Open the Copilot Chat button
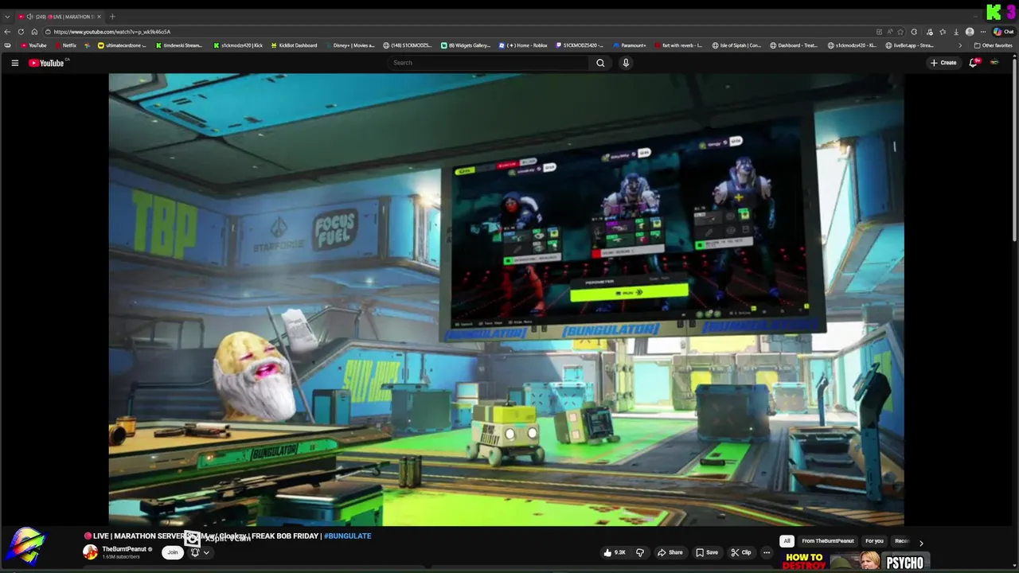Viewport: 1019px width, 573px height. [x=1003, y=32]
